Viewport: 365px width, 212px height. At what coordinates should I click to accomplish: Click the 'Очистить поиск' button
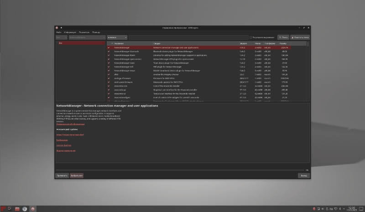click(300, 37)
